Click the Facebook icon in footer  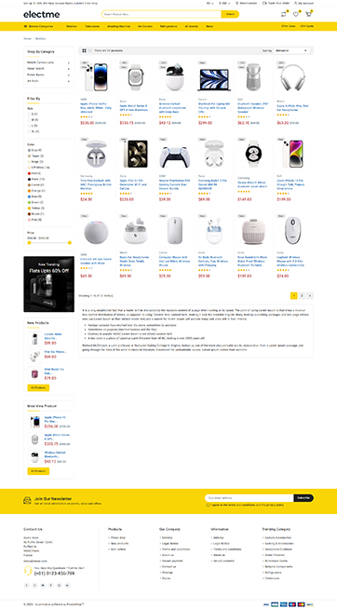[x=27, y=585]
